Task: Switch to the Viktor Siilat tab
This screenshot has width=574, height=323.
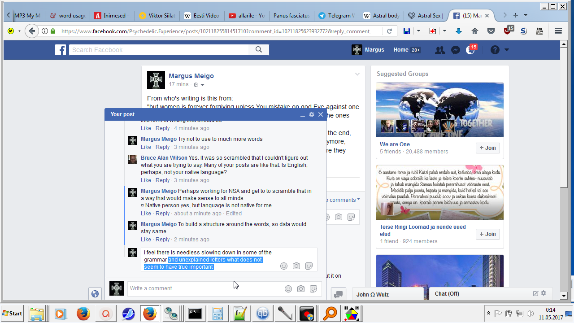Action: (x=157, y=16)
